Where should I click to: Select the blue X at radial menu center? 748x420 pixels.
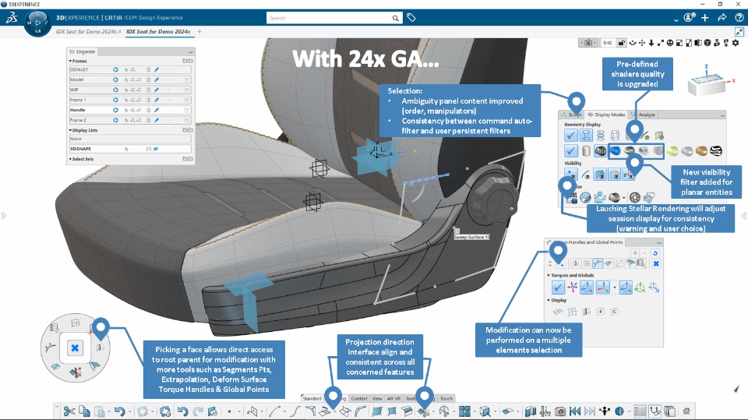pos(75,348)
